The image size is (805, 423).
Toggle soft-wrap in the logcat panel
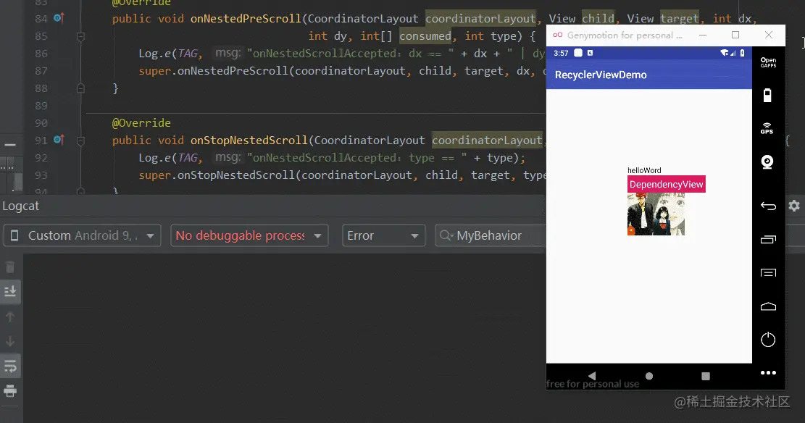(x=10, y=366)
